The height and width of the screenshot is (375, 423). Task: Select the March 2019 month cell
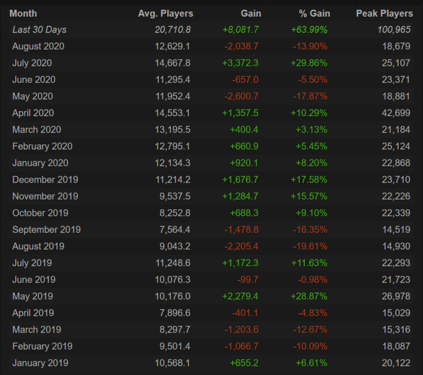(x=37, y=330)
